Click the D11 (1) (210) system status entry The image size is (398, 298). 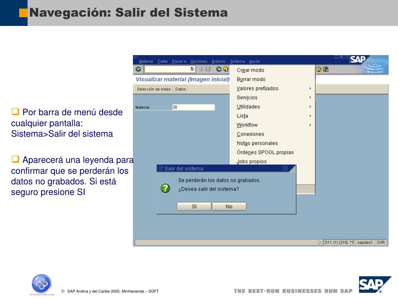336,243
